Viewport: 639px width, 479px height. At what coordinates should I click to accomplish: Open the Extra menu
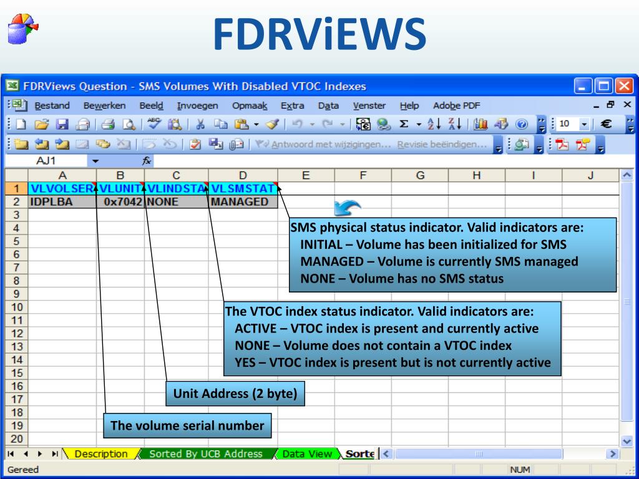(292, 105)
